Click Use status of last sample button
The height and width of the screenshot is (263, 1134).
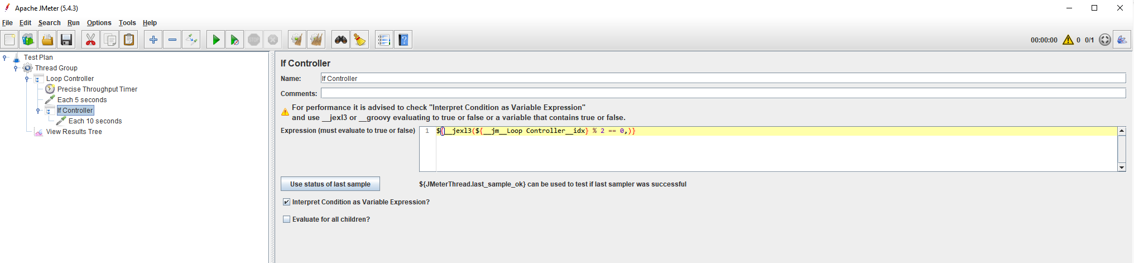tap(330, 184)
